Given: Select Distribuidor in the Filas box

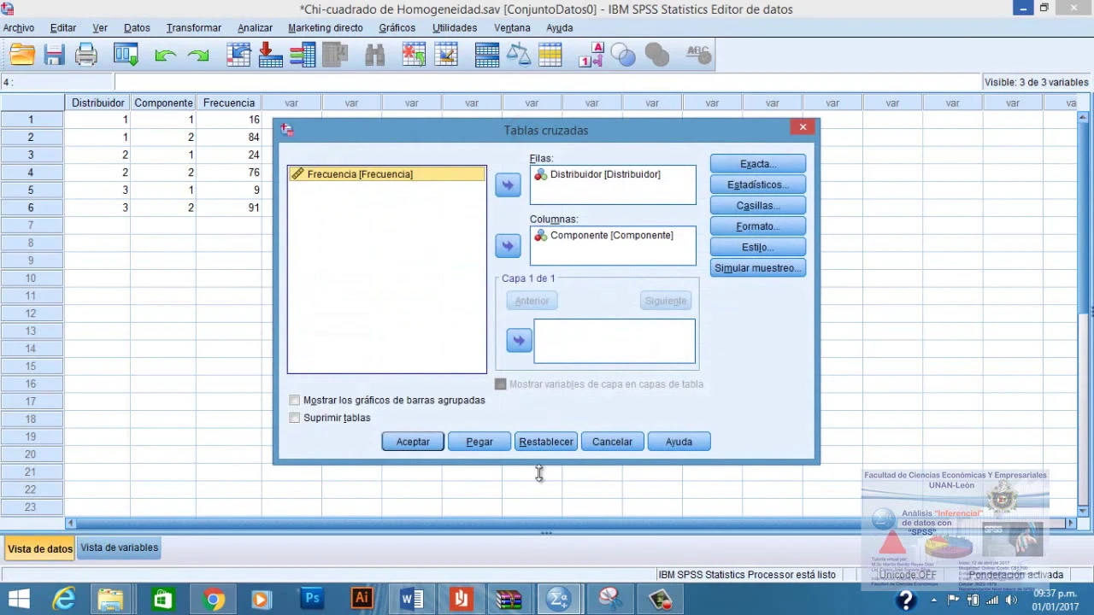Looking at the screenshot, I should [605, 174].
